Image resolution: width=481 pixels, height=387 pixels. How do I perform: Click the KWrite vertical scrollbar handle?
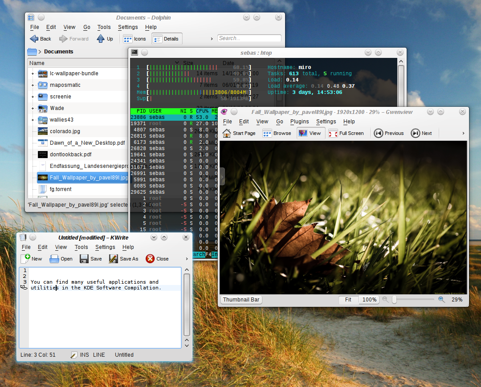[x=187, y=305]
